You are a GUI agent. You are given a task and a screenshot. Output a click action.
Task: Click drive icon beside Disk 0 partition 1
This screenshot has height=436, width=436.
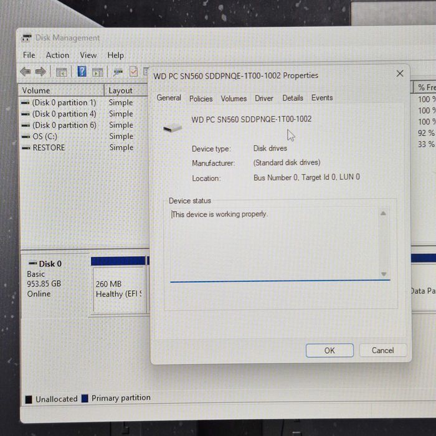(x=26, y=103)
